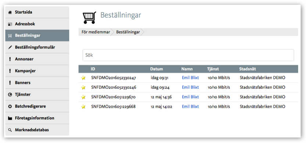Open Batchredigerare in the sidebar
The image size is (308, 143).
37,106
